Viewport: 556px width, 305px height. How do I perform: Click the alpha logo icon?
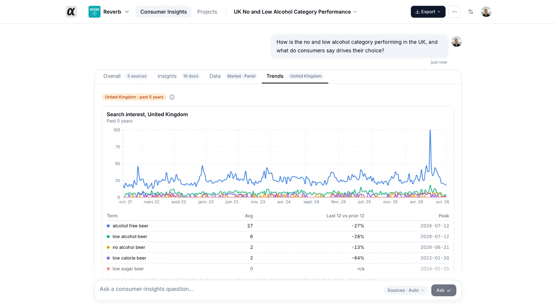[x=71, y=12]
